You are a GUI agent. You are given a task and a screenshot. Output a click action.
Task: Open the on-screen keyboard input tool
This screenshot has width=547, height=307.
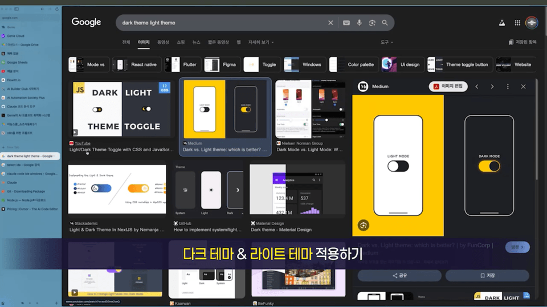coord(346,23)
